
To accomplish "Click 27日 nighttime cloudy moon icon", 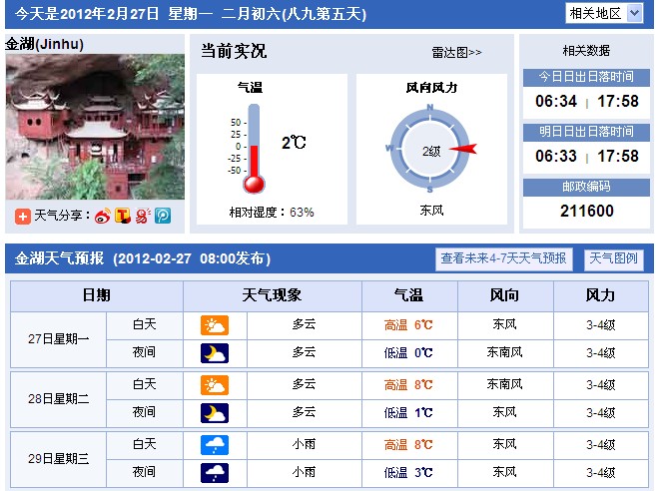I will [x=215, y=352].
